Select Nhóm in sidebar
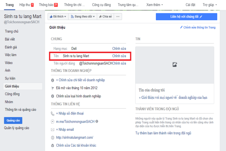Screen dimensions: 226x151 pyautogui.click(x=9, y=102)
